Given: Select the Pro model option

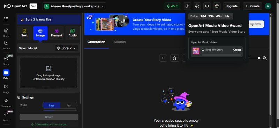Looking at the screenshot, I should pos(68,105).
